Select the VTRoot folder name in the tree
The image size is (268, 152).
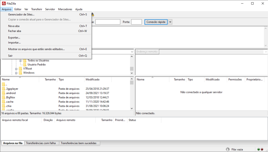tap(27, 69)
